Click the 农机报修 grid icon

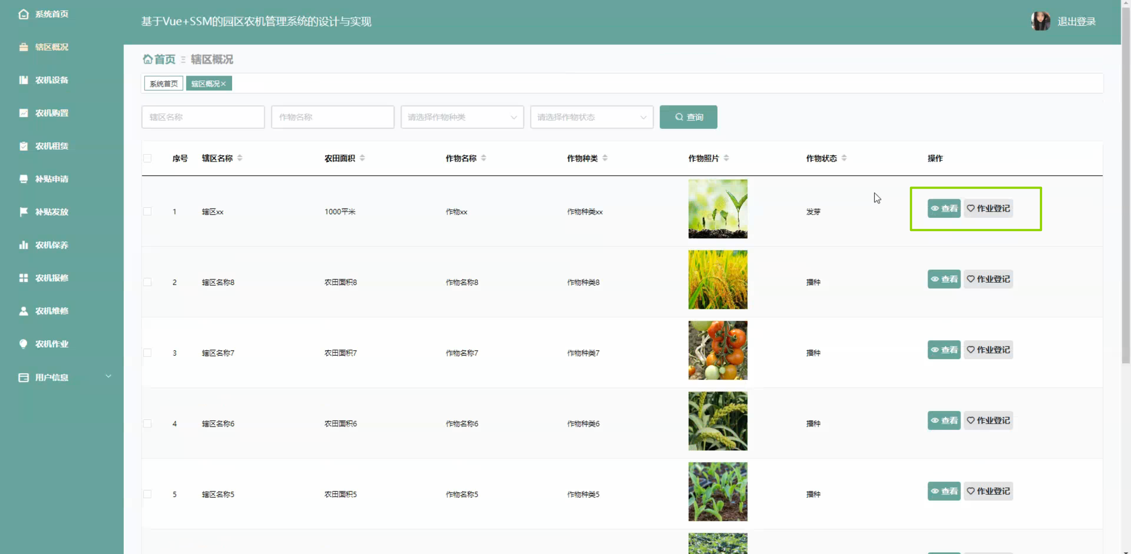tap(23, 278)
